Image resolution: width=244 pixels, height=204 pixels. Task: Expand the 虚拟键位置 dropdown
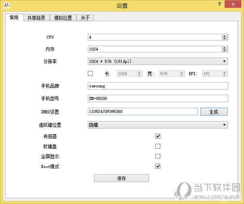tap(158, 125)
